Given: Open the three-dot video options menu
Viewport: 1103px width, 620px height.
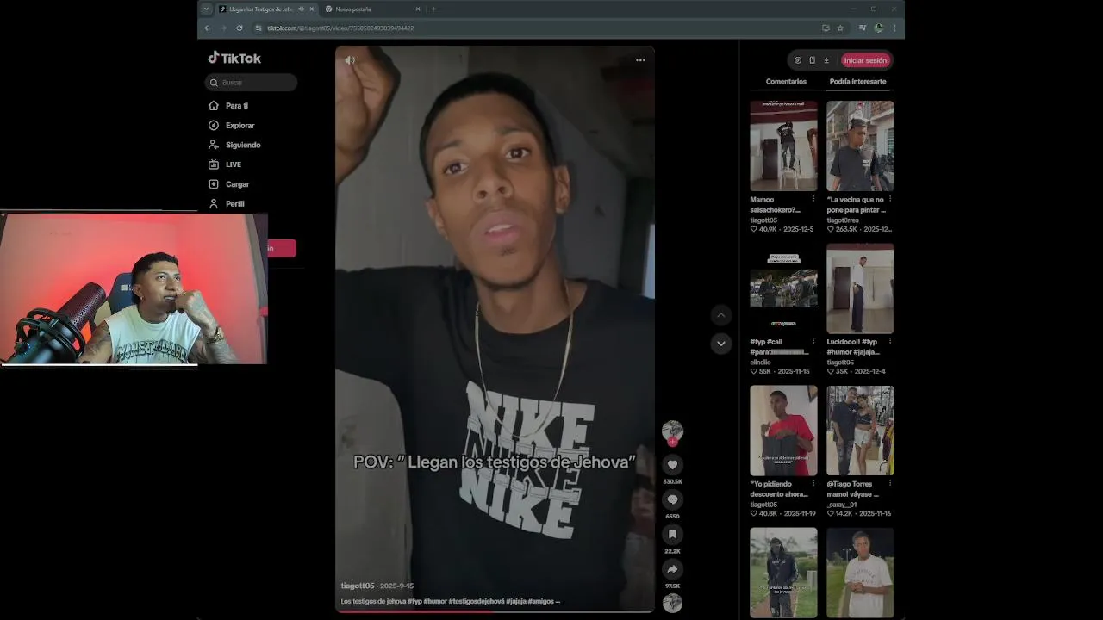Looking at the screenshot, I should click(640, 60).
